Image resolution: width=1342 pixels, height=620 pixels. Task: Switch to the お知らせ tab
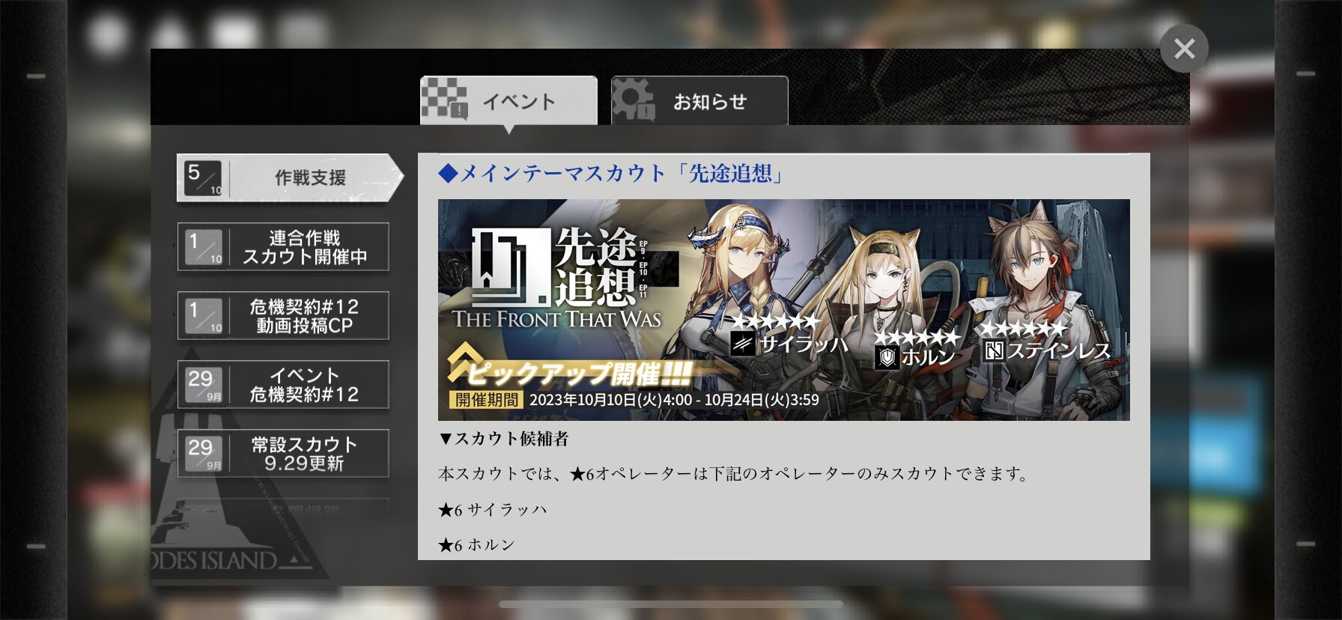(699, 100)
